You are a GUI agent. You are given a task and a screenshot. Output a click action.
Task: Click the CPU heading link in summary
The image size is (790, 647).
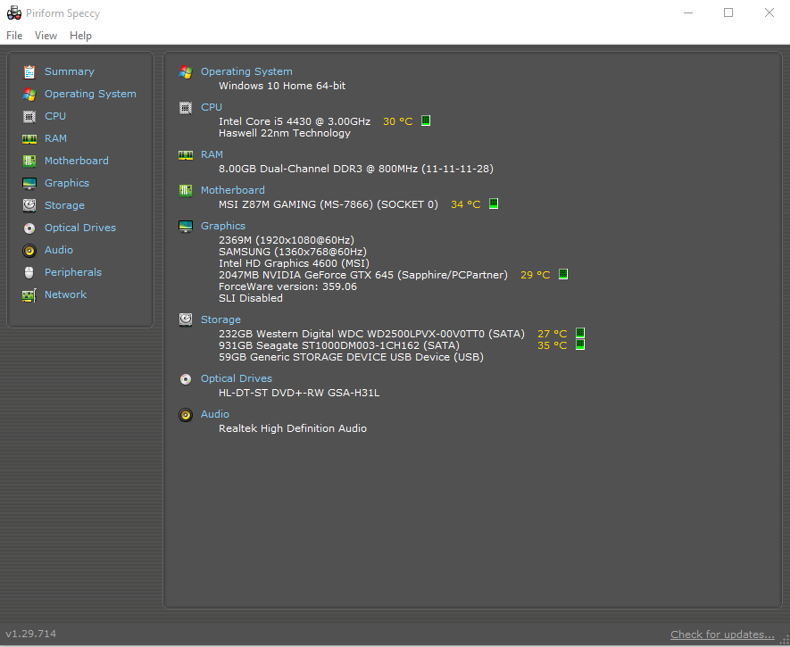[x=211, y=107]
